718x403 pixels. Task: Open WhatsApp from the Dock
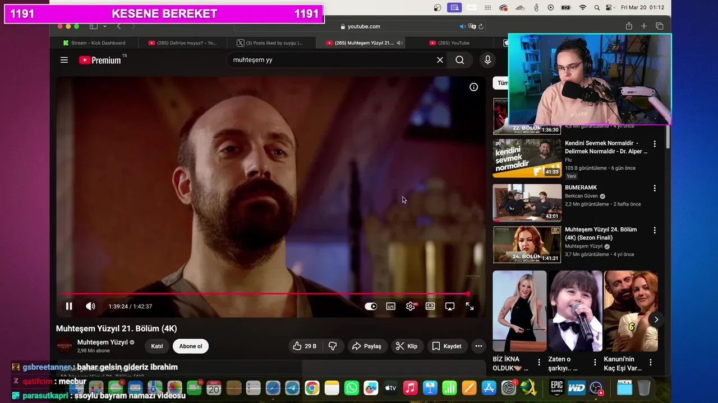click(352, 387)
